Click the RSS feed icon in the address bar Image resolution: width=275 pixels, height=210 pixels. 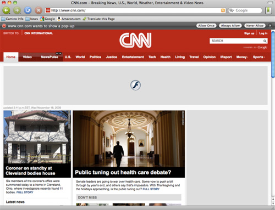pyautogui.click(x=223, y=10)
